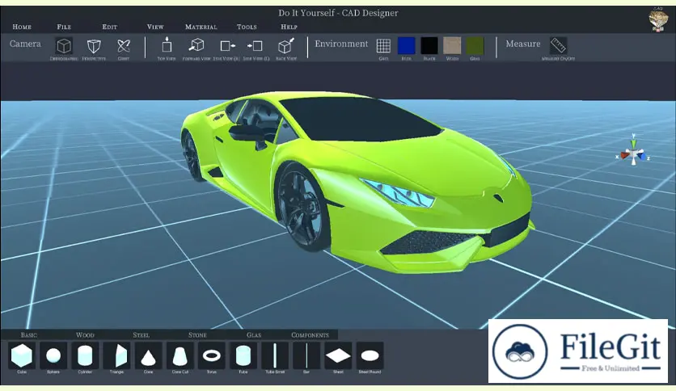Add a Bar shape
This screenshot has width=676, height=391.
pyautogui.click(x=306, y=355)
